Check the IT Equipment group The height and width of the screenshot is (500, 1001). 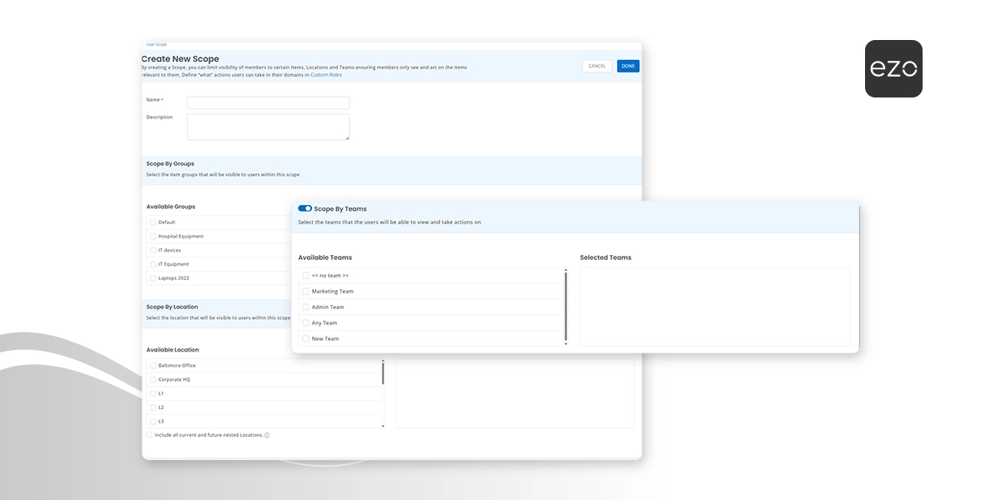pos(153,264)
